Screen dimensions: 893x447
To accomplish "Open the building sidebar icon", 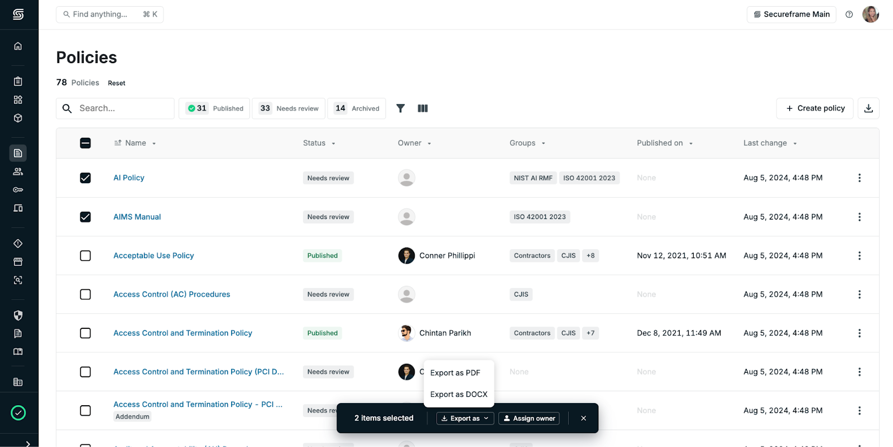I will pyautogui.click(x=18, y=382).
